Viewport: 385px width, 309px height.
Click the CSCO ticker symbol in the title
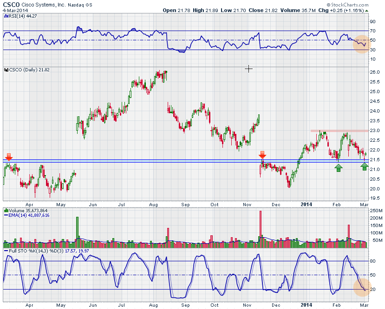coord(11,5)
